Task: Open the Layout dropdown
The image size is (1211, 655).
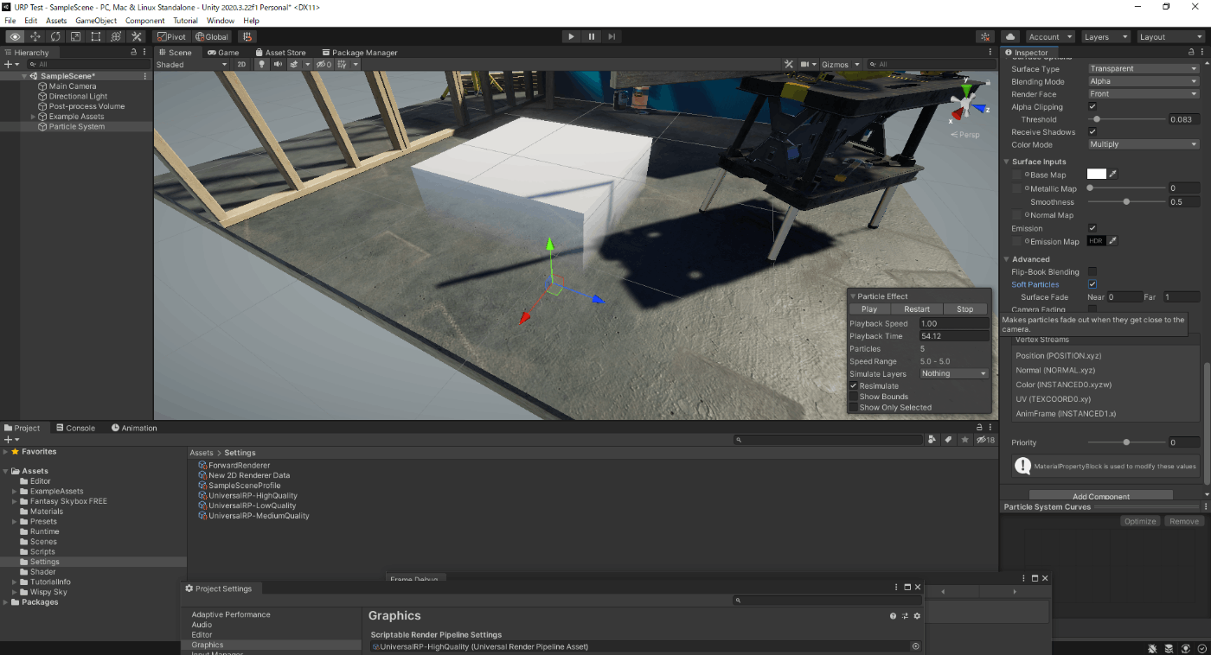Action: (1169, 37)
